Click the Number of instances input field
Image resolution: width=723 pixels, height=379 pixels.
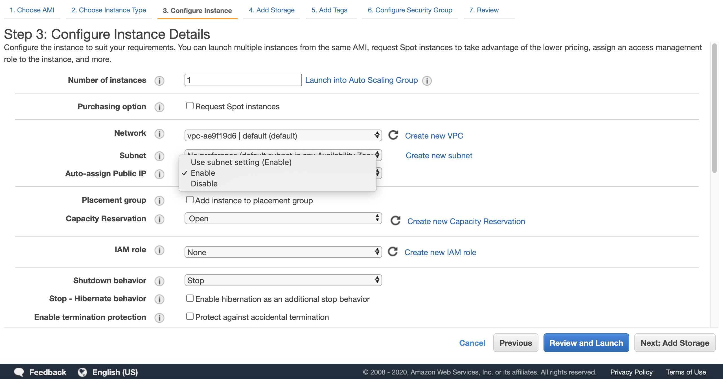point(243,80)
